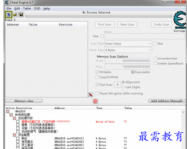Activate the 球员薪水 entry checkbox
The image size is (187, 149).
[x=18, y=142]
